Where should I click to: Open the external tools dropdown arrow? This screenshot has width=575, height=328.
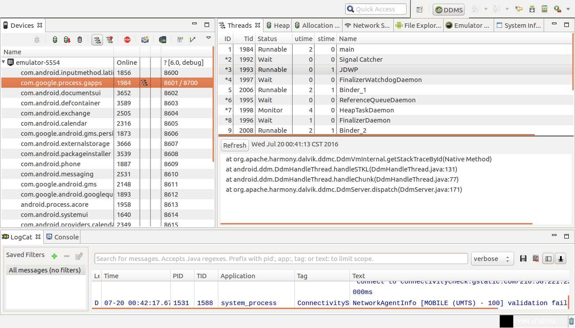coord(567,9)
